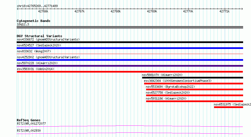Select the short red nsv6531975 variant bar
The height and width of the screenshot is (137, 251).
tap(229, 107)
